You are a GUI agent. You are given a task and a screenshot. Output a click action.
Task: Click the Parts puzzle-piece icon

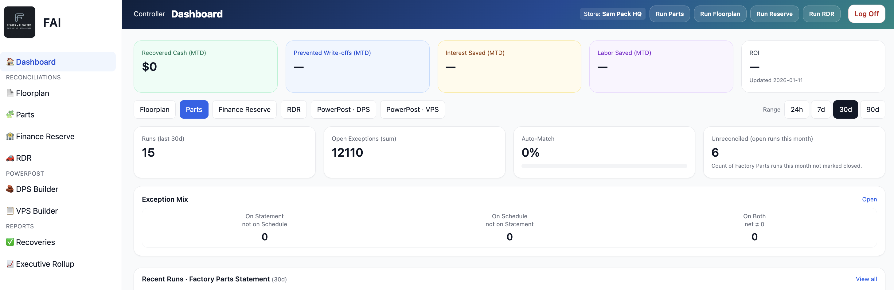[10, 114]
